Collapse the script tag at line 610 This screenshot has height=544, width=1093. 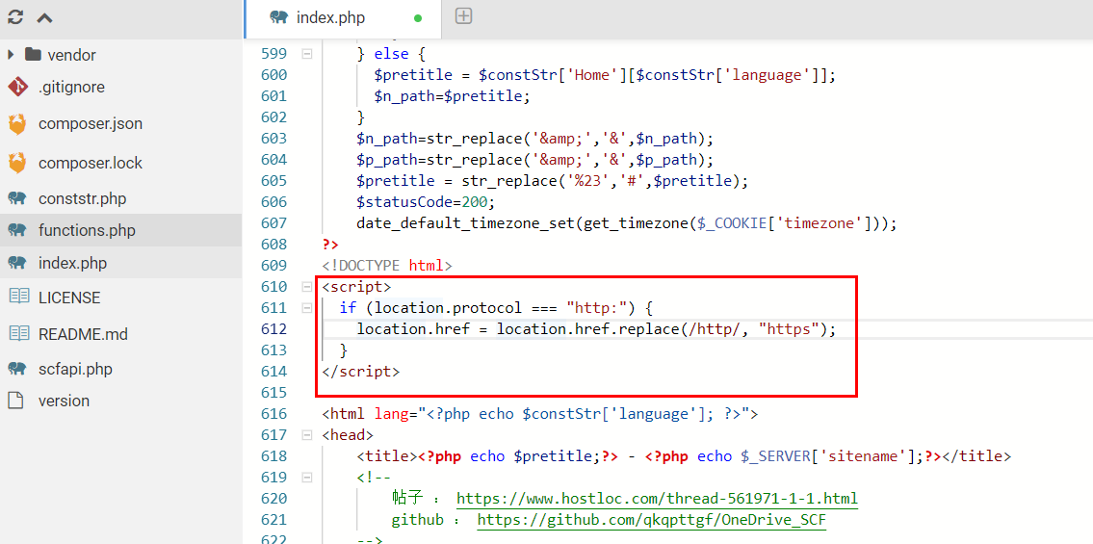tap(307, 287)
